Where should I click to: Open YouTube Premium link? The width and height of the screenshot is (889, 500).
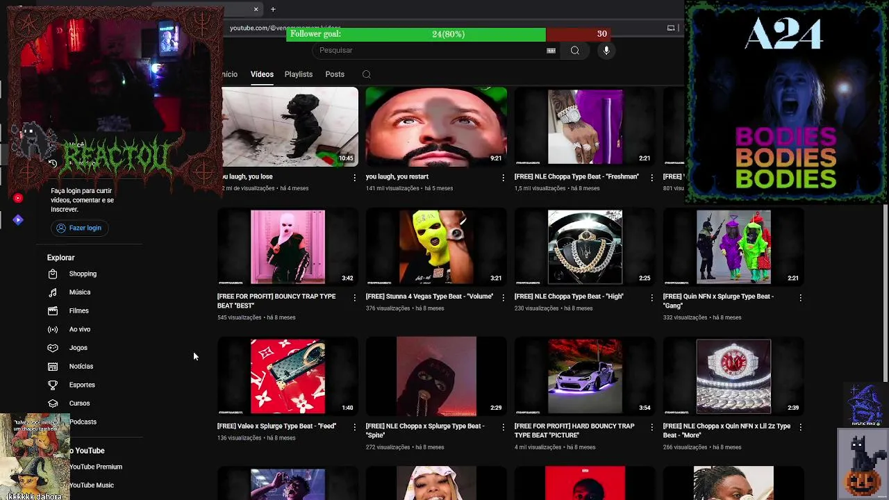tap(95, 467)
